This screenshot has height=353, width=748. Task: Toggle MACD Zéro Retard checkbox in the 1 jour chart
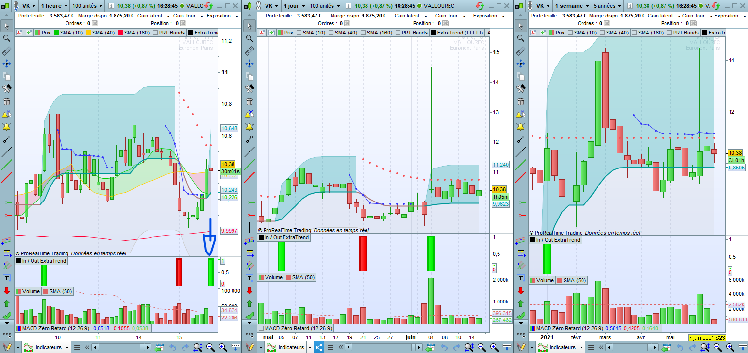(261, 329)
